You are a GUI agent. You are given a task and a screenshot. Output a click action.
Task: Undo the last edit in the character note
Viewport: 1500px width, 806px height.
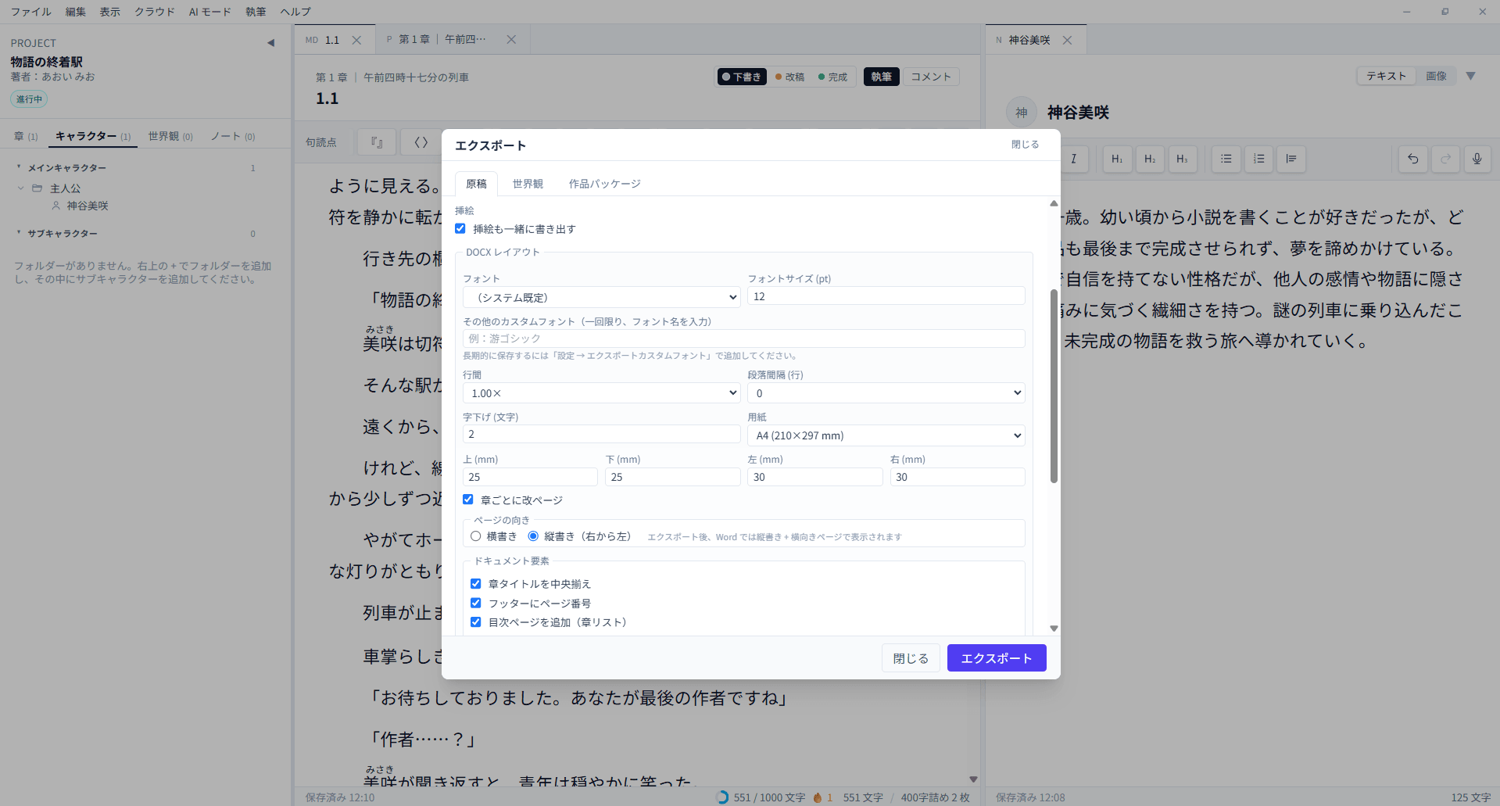[x=1413, y=159]
